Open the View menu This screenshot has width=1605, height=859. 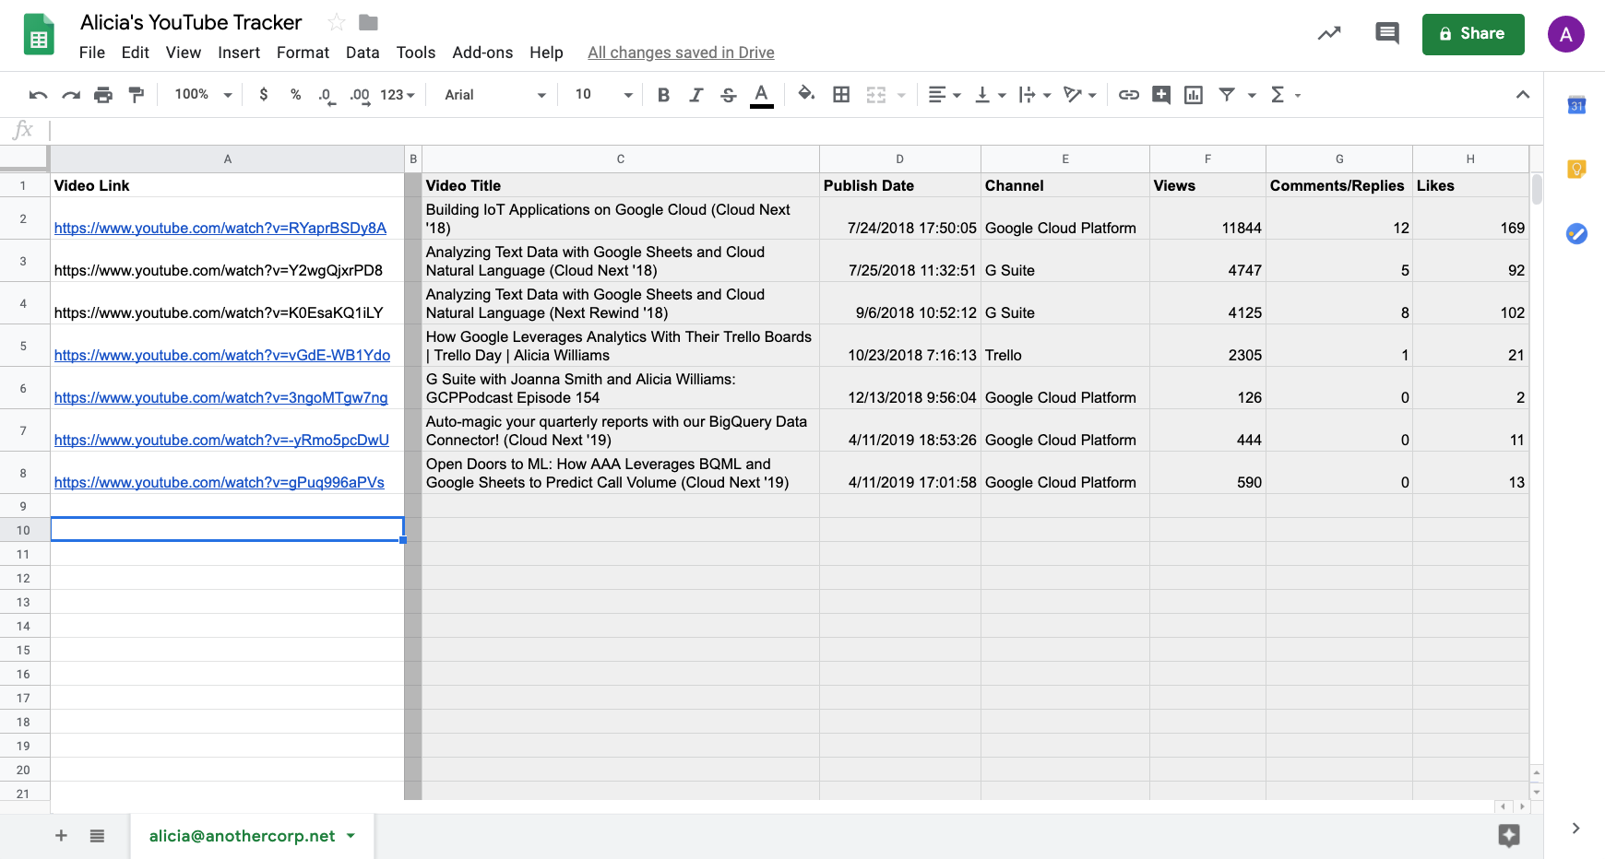(x=184, y=53)
